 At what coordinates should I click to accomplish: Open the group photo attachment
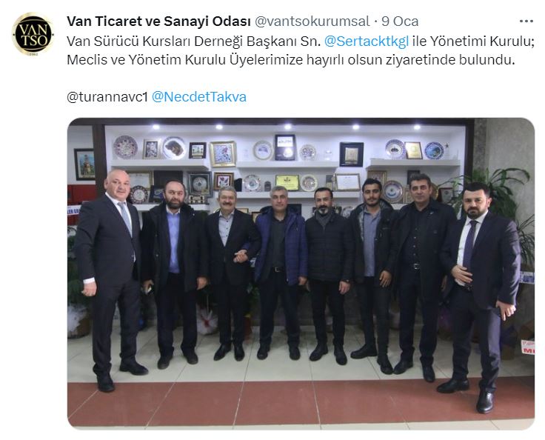301,273
